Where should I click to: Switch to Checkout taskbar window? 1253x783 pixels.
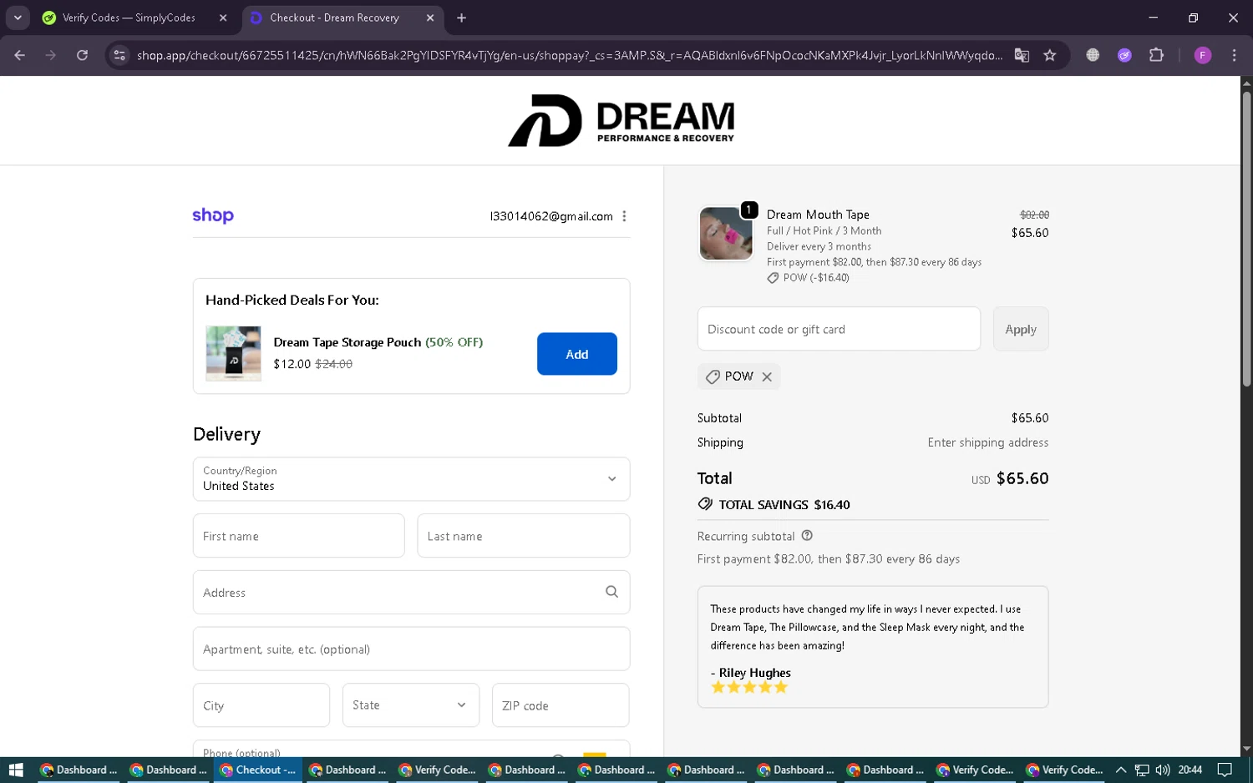tap(257, 770)
